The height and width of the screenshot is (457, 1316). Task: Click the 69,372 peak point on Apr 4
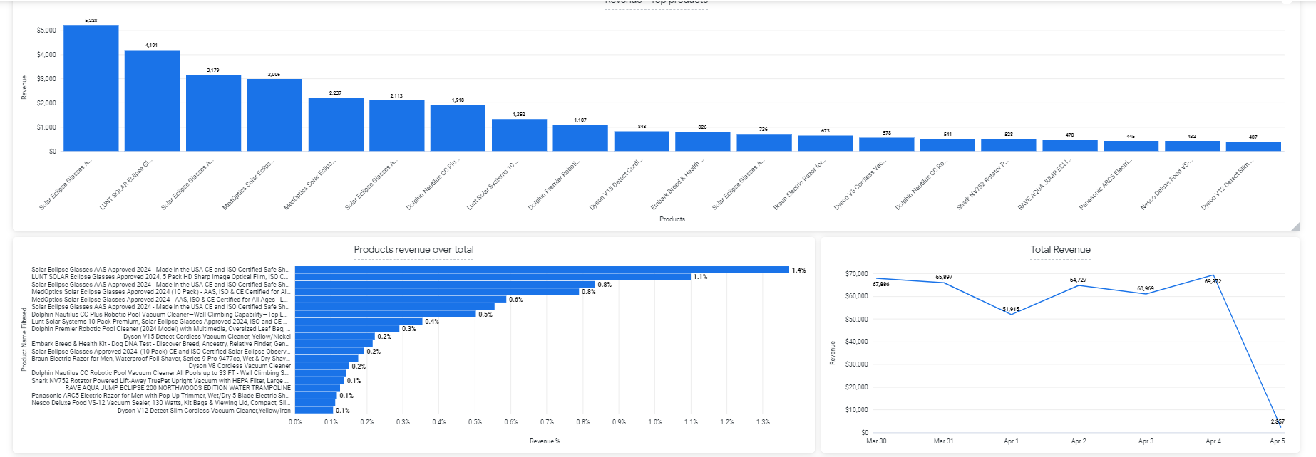(x=1213, y=275)
